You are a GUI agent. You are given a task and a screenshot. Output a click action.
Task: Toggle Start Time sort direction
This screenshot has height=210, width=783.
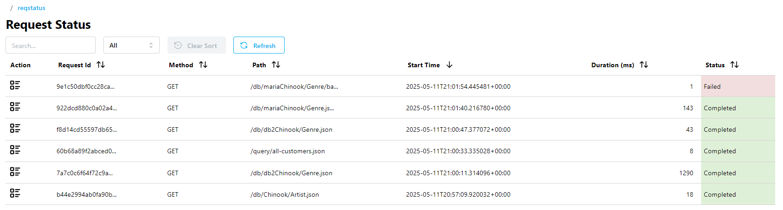[449, 65]
